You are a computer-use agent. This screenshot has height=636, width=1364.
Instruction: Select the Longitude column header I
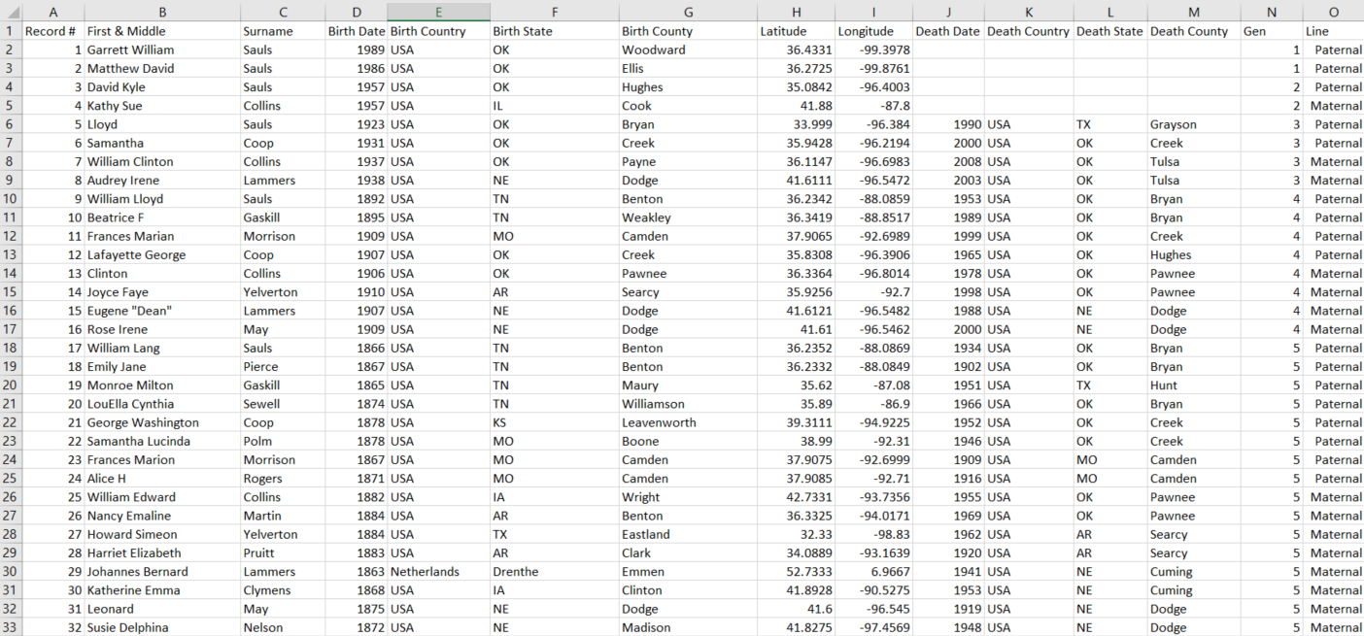click(x=873, y=12)
